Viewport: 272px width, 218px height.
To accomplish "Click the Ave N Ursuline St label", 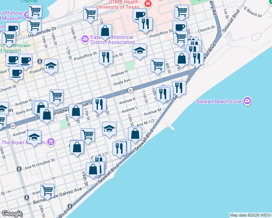I will coord(40,164).
